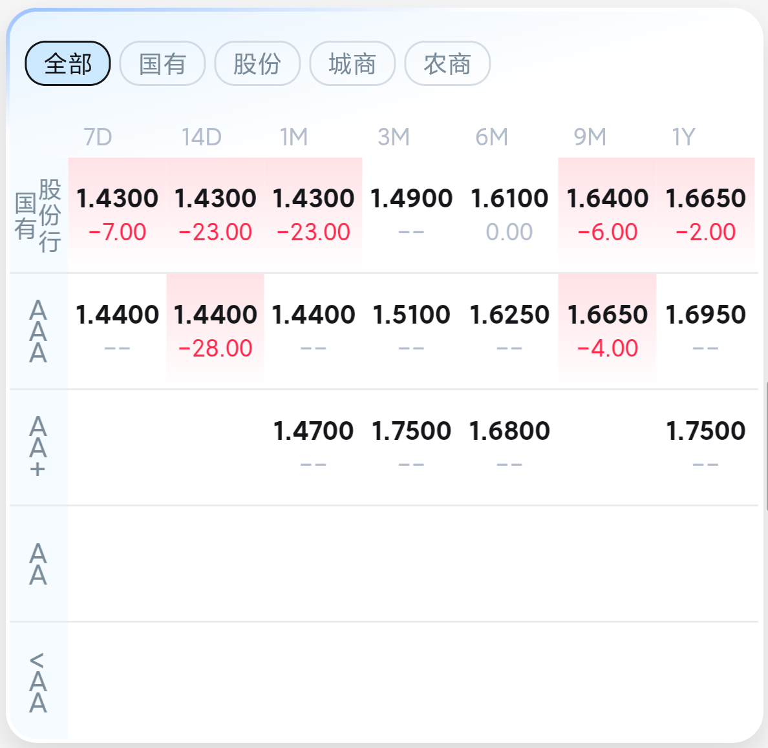Click the 14D column header

pos(201,137)
